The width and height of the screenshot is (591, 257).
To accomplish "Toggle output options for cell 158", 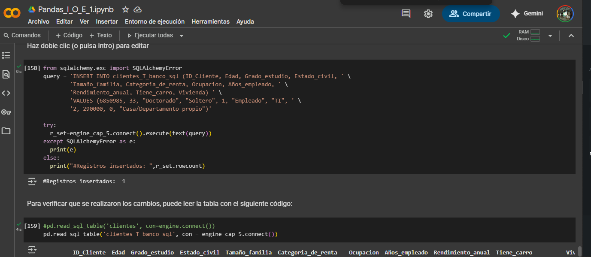I will point(33,181).
